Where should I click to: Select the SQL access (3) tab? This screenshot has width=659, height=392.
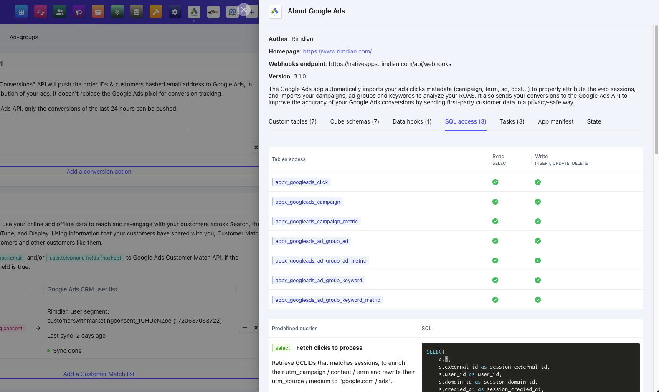coord(466,121)
